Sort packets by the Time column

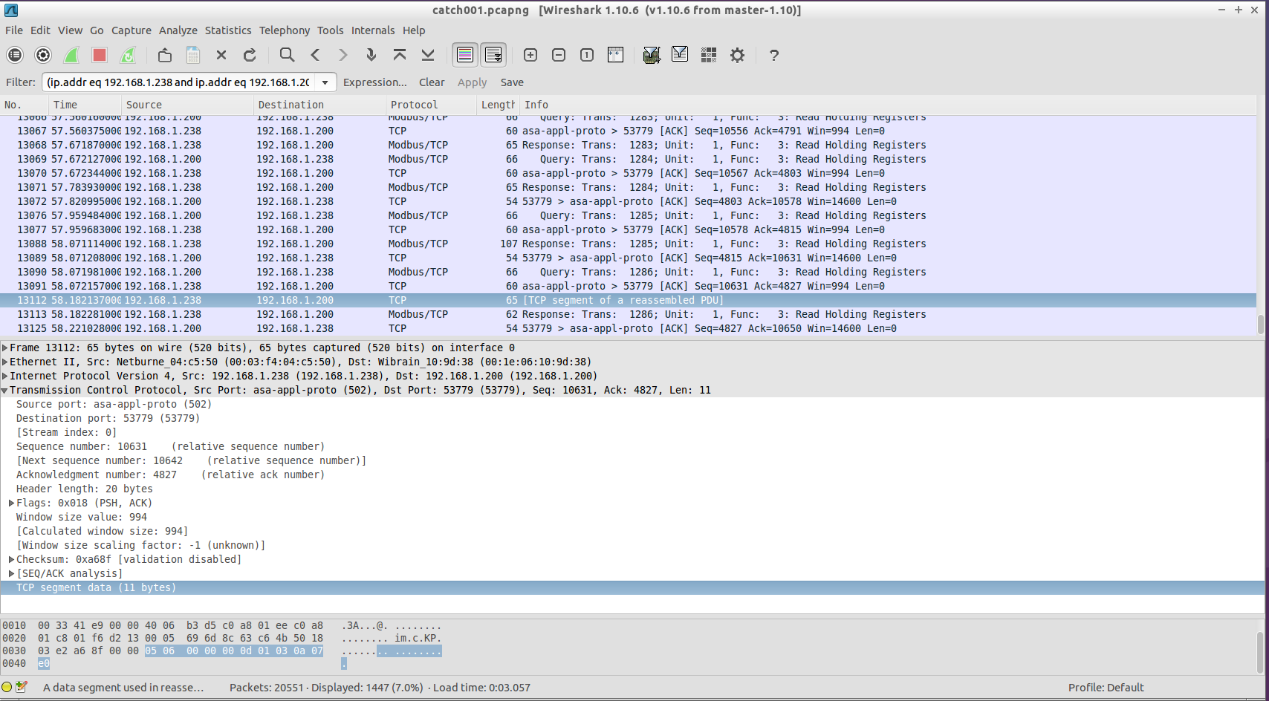pos(85,105)
